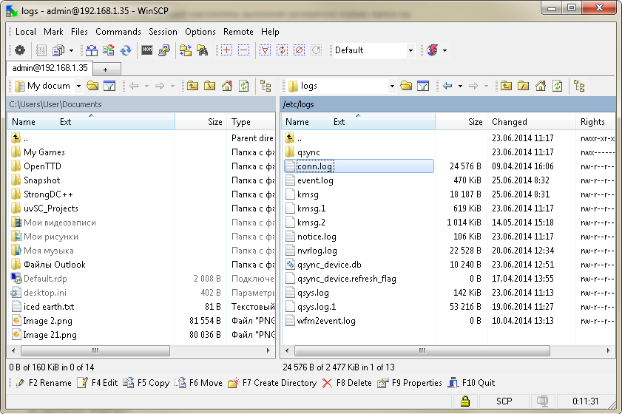
Task: Click the lock icon in status bar
Action: tap(465, 401)
